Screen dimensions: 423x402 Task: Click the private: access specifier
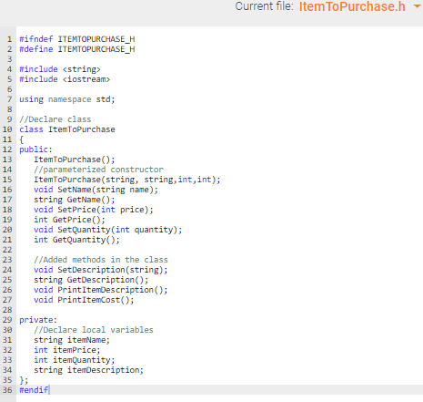[x=38, y=320]
